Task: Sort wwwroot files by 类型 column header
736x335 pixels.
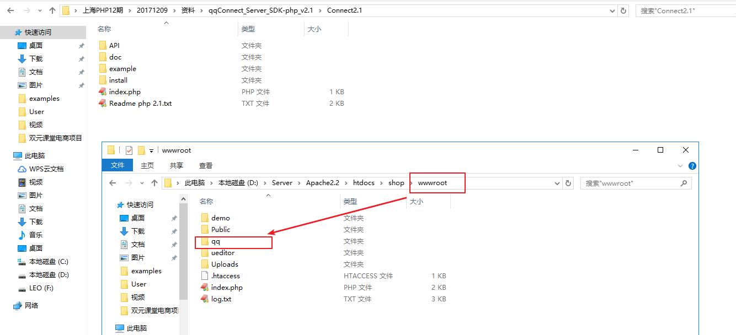Action: [350, 202]
